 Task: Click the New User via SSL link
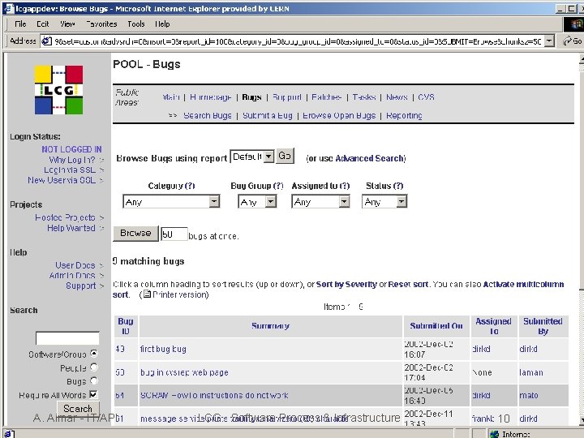click(62, 180)
